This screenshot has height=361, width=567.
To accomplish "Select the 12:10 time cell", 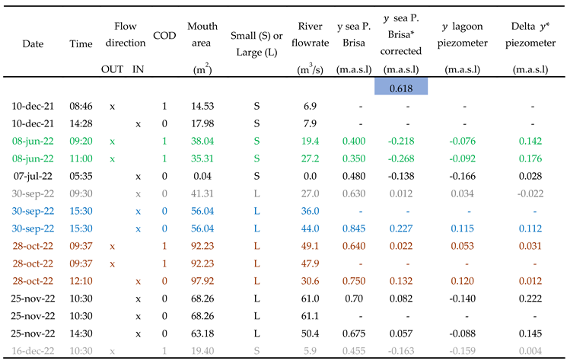I will pyautogui.click(x=80, y=281).
